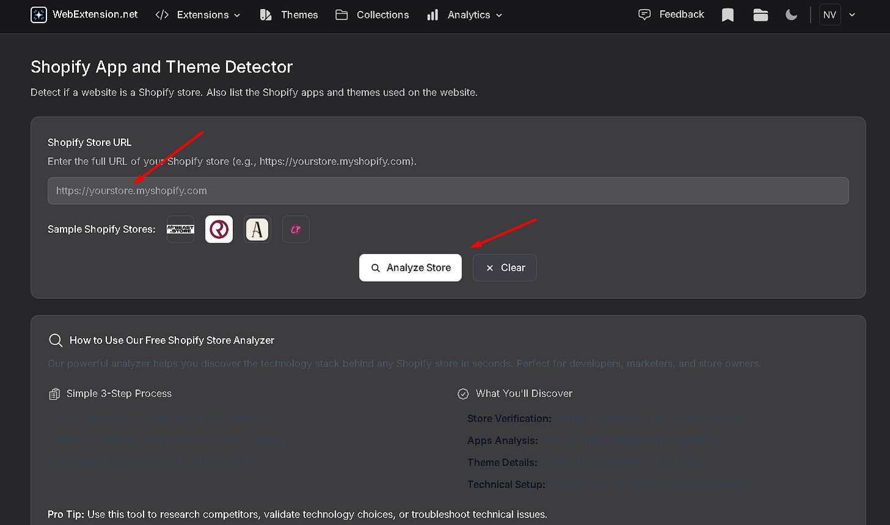Click the X icon in Clear button
Screen dimensions: 890x525
(x=490, y=268)
